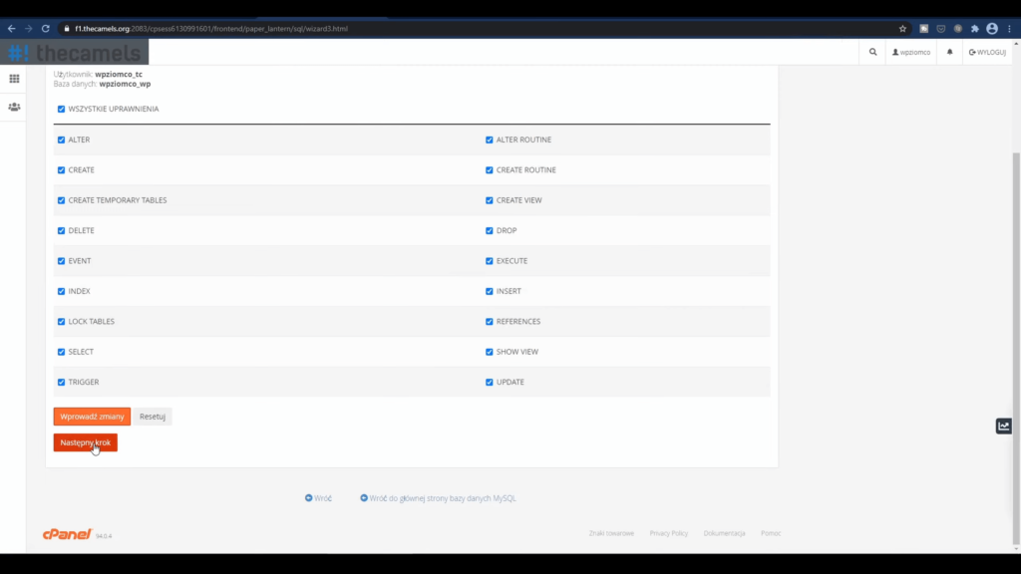Image resolution: width=1021 pixels, height=574 pixels.
Task: Toggle the DROP privilege checkbox
Action: [490, 230]
